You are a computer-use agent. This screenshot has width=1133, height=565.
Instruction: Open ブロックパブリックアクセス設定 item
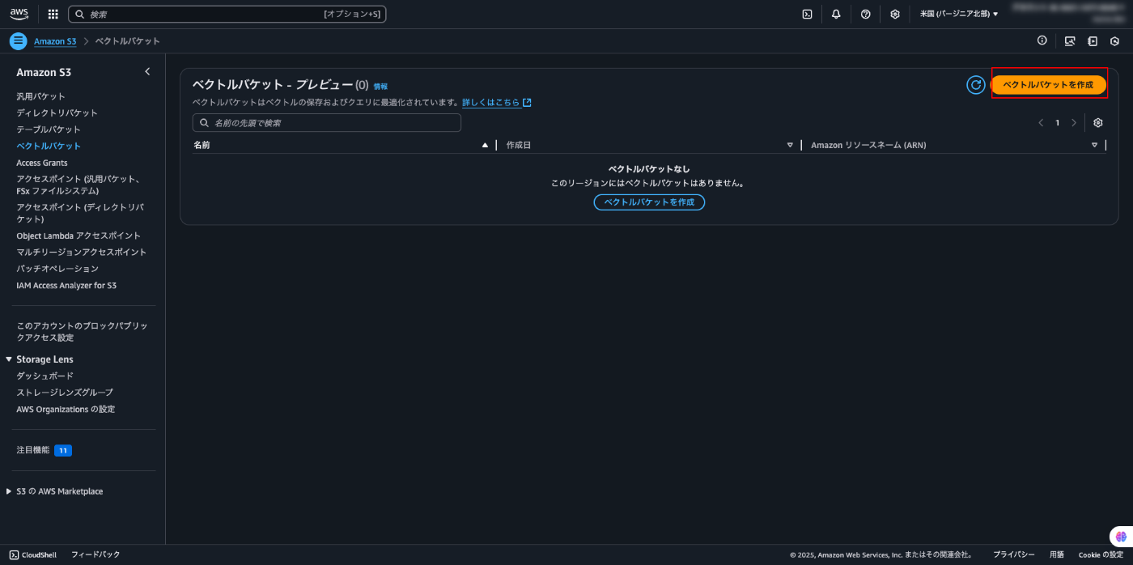[x=83, y=331]
